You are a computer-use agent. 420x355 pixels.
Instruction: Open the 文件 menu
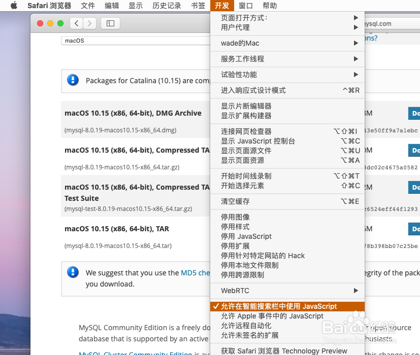point(88,6)
